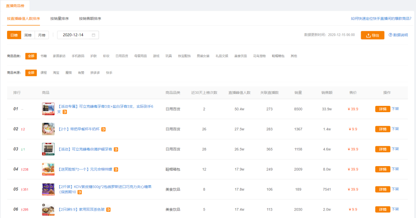Click 下架 link for KDV紫皮糖 row
This screenshot has height=218, width=416.
[x=395, y=189]
